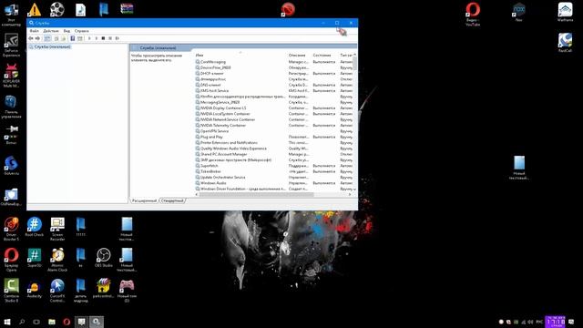Select Quality Windows Audio Video Experience

274,149
